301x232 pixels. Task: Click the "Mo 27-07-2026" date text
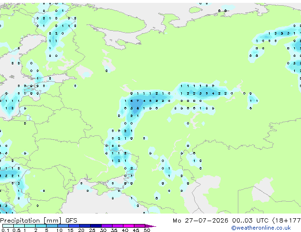point(200,221)
